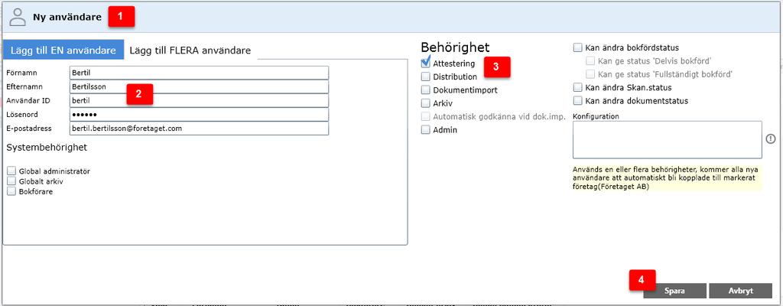Tick the Bokförare checkbox

[11, 191]
